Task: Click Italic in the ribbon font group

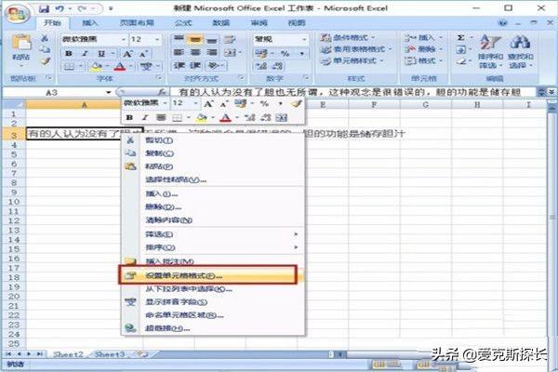Action: point(82,54)
